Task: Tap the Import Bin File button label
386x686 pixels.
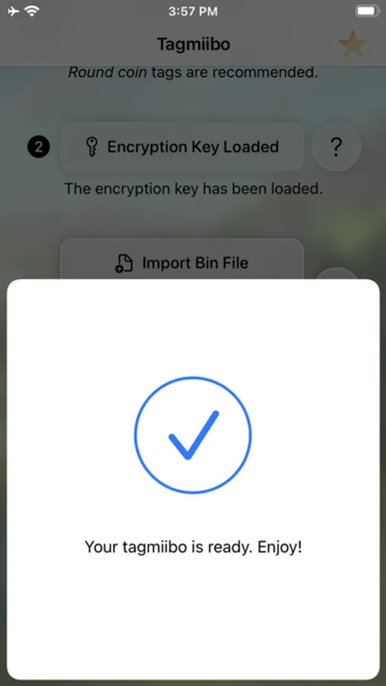Action: coord(195,263)
